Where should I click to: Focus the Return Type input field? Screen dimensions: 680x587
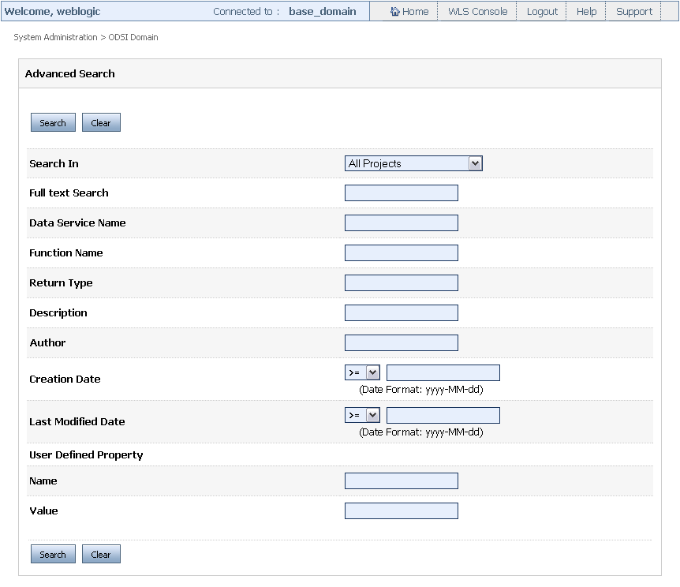point(402,283)
